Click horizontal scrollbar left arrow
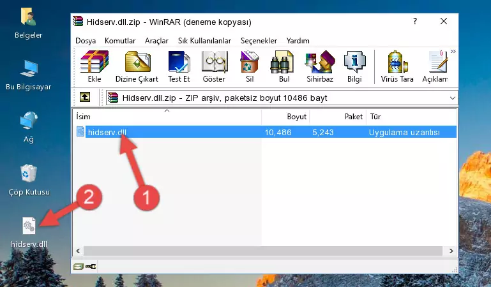The height and width of the screenshot is (287, 491). [78, 251]
